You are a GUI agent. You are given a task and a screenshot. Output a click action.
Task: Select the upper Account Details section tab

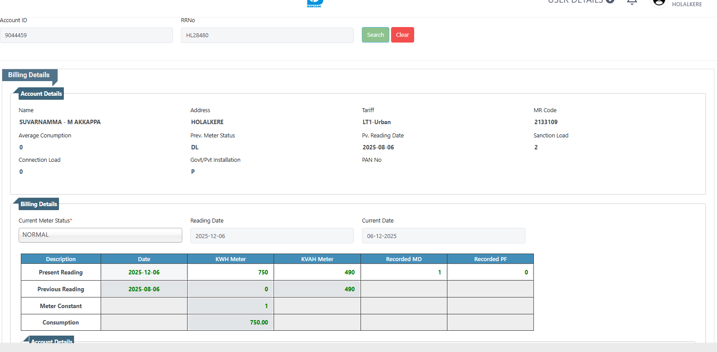(x=41, y=94)
